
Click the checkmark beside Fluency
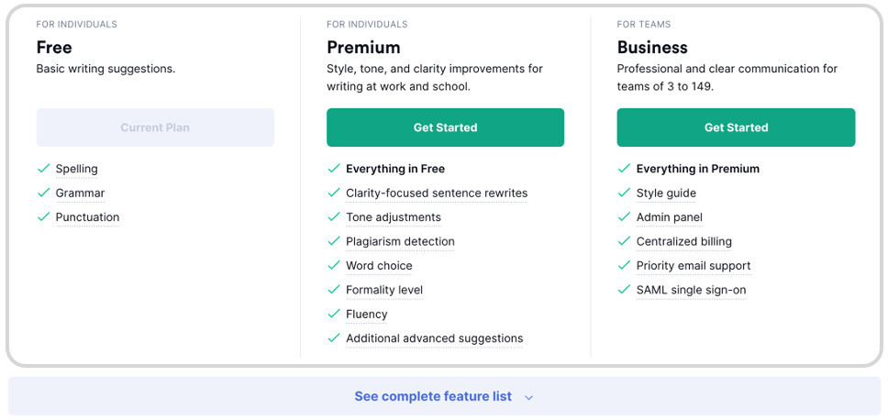(x=334, y=314)
